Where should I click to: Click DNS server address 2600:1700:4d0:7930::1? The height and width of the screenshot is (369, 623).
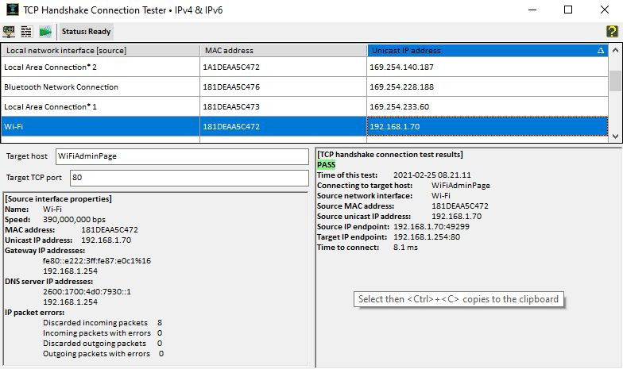pos(87,292)
